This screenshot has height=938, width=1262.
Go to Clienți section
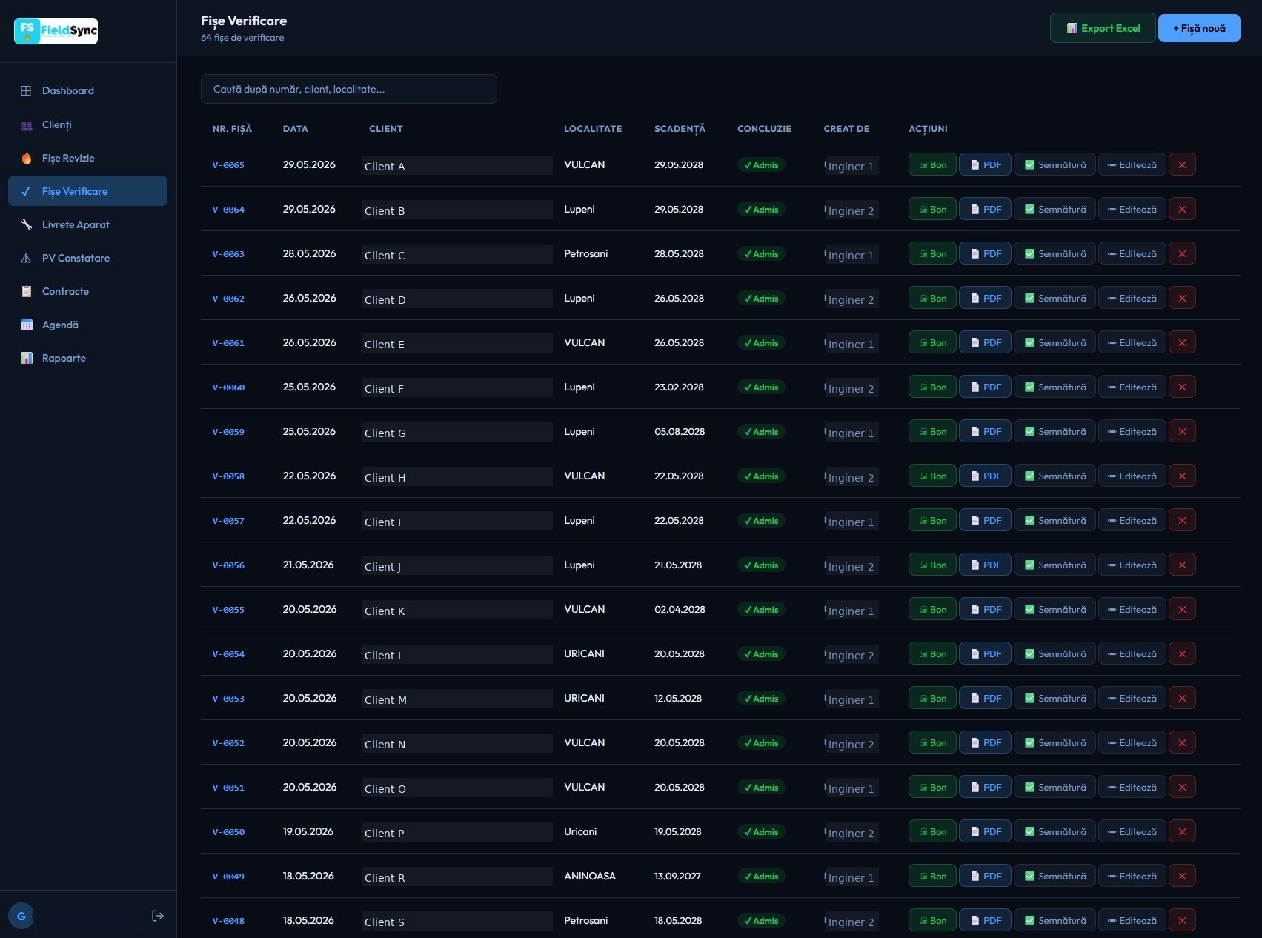pyautogui.click(x=87, y=124)
